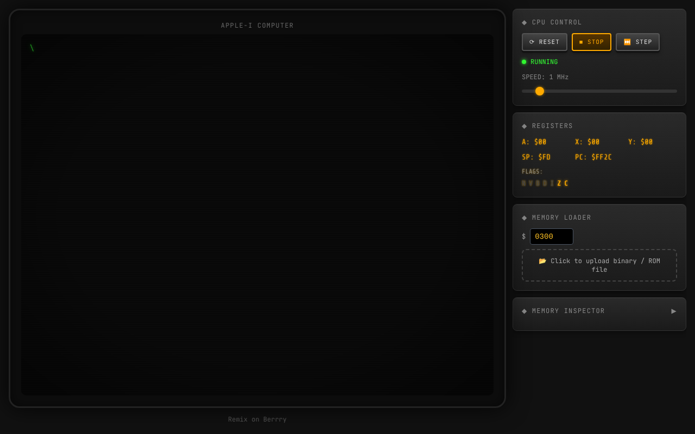695x434 pixels.
Task: Click the CPU CONTROL panel heading
Action: click(557, 22)
